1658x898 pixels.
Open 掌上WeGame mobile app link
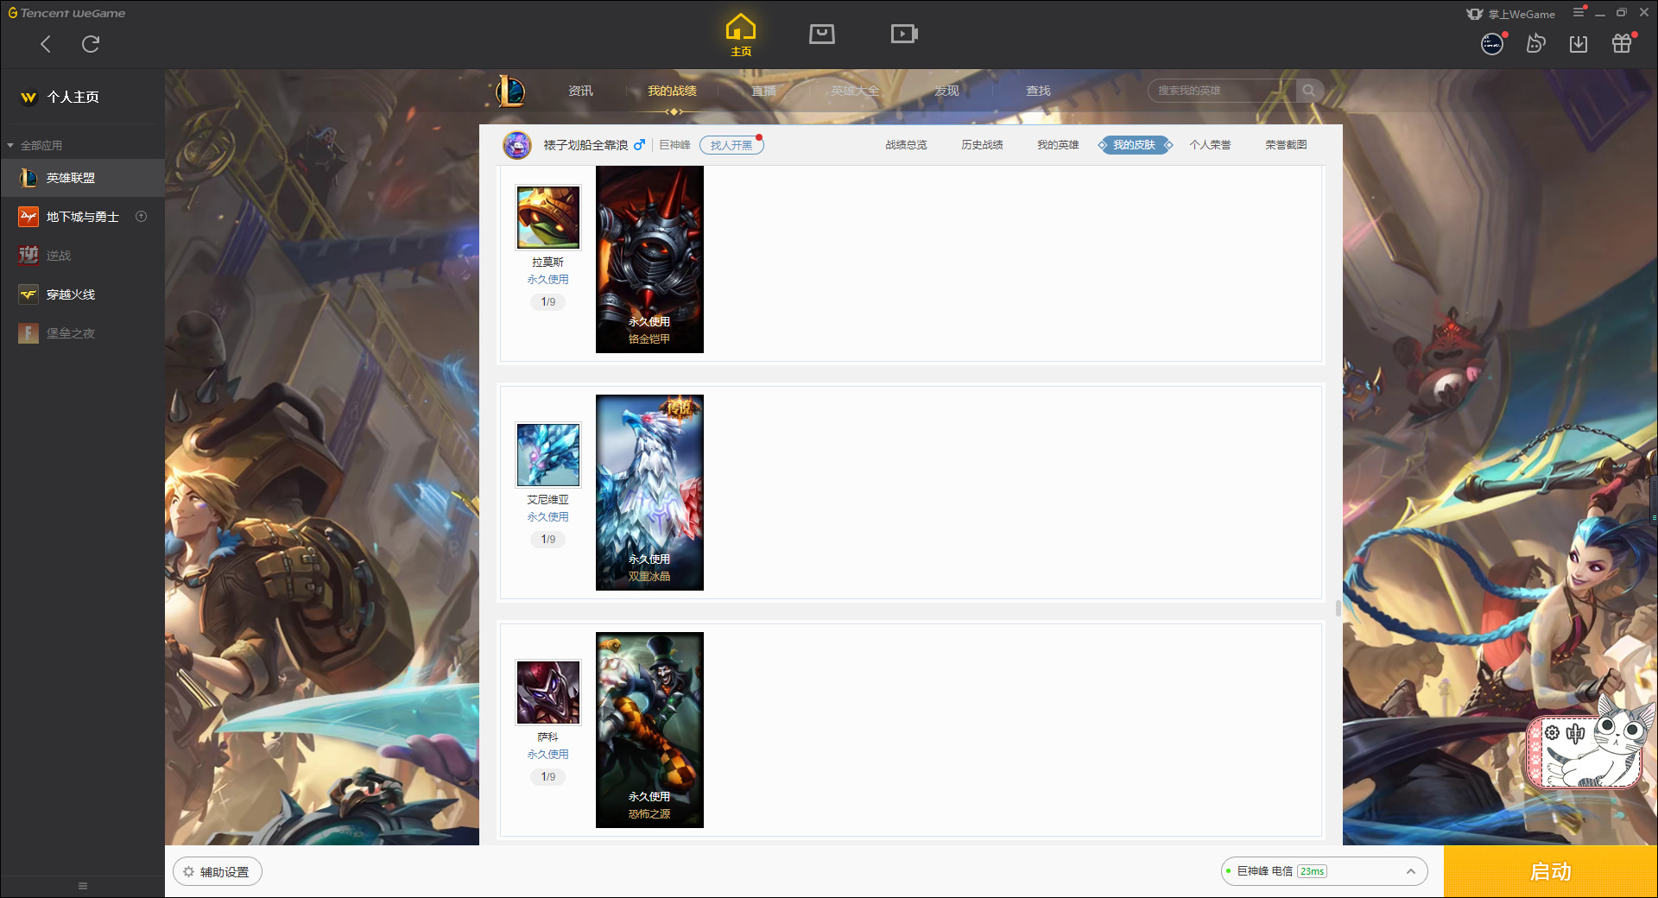click(1511, 14)
